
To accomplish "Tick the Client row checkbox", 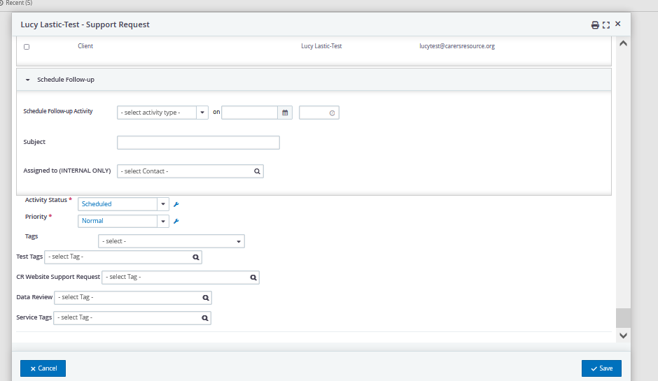I will (x=27, y=47).
